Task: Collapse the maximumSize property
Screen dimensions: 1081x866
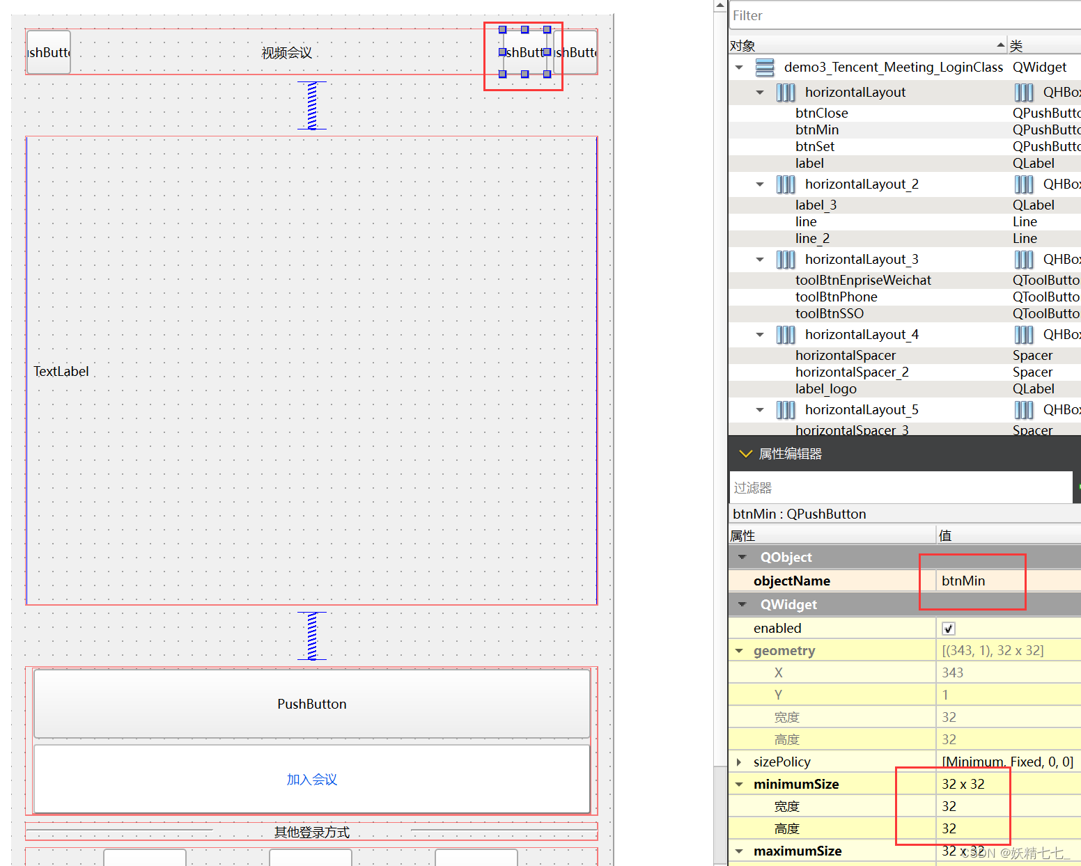Action: [x=739, y=851]
